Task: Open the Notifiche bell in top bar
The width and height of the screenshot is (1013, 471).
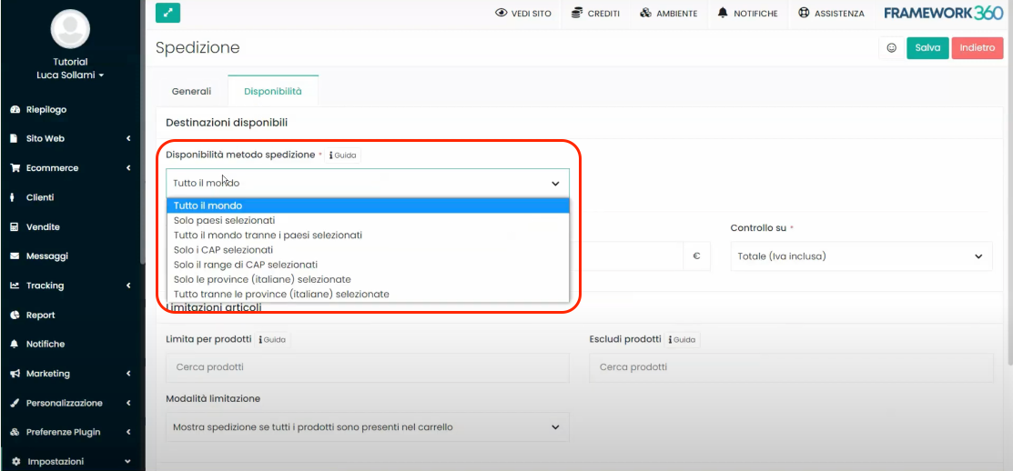Action: point(723,14)
